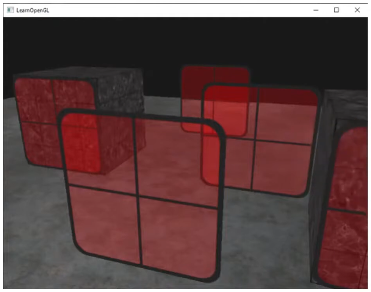This screenshot has width=371, height=292.
Task: Click empty title bar area beside the title
Action: [176, 10]
